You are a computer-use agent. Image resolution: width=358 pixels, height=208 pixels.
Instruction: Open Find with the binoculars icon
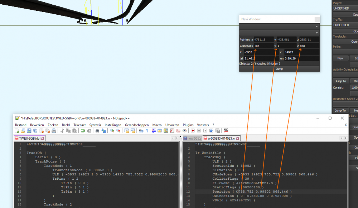point(97,131)
